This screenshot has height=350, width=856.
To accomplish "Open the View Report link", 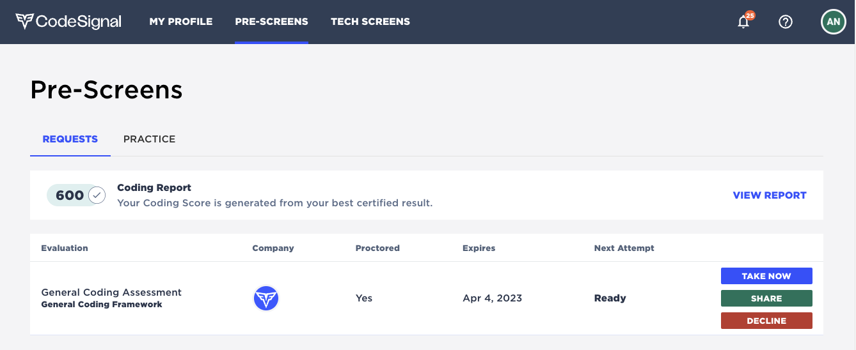I will 770,195.
